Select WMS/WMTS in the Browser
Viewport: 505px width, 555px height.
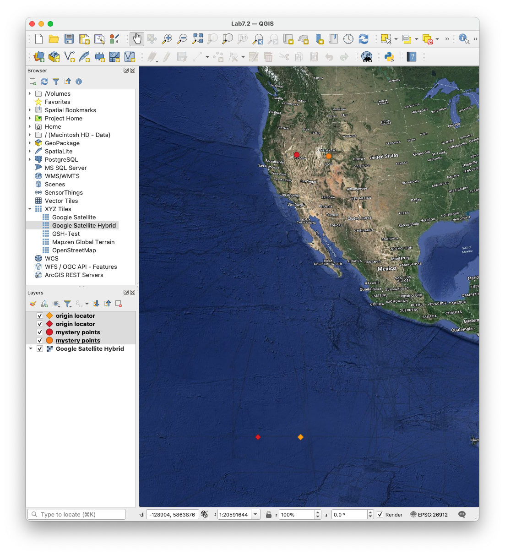tap(62, 176)
